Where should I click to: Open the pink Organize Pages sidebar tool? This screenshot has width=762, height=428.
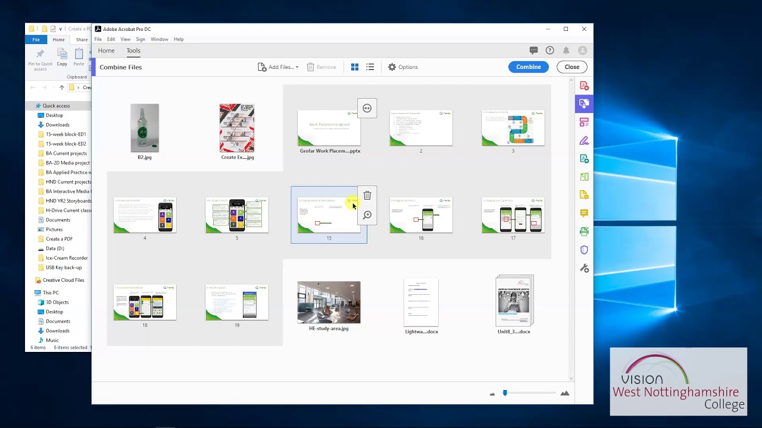coord(584,122)
